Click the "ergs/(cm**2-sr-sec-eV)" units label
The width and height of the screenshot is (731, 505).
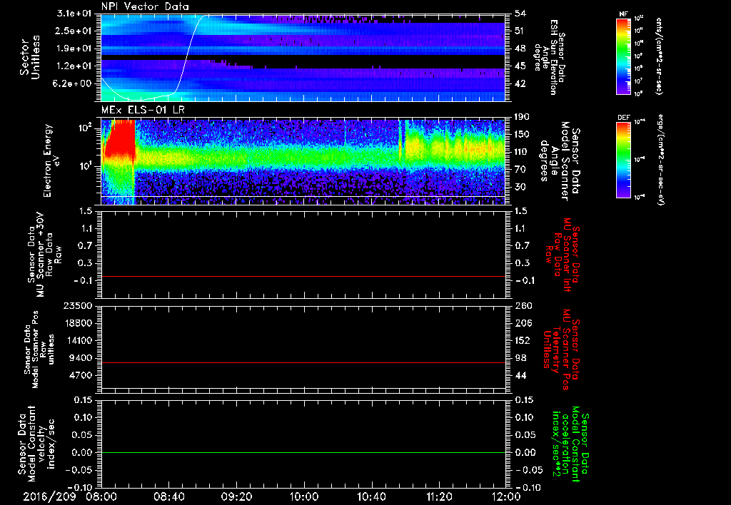coord(660,159)
